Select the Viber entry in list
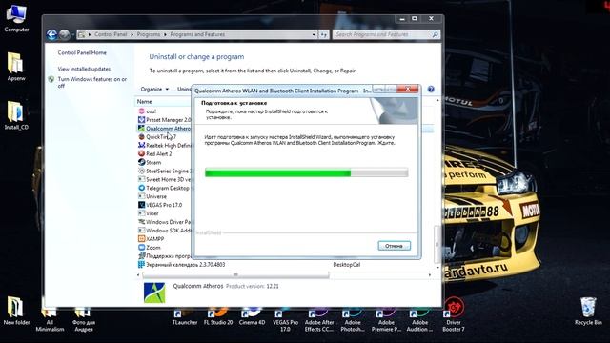This screenshot has height=343, width=610. (x=149, y=213)
